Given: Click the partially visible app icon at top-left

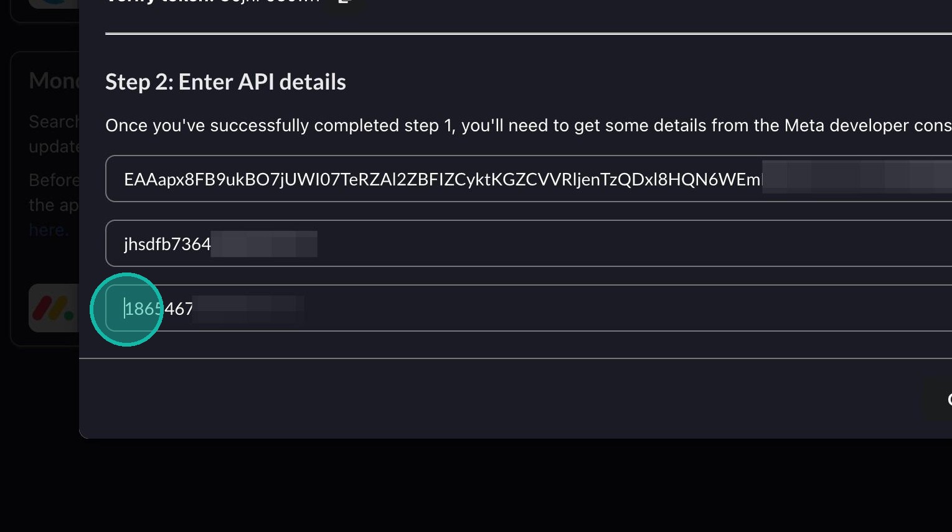Looking at the screenshot, I should coord(53,3).
